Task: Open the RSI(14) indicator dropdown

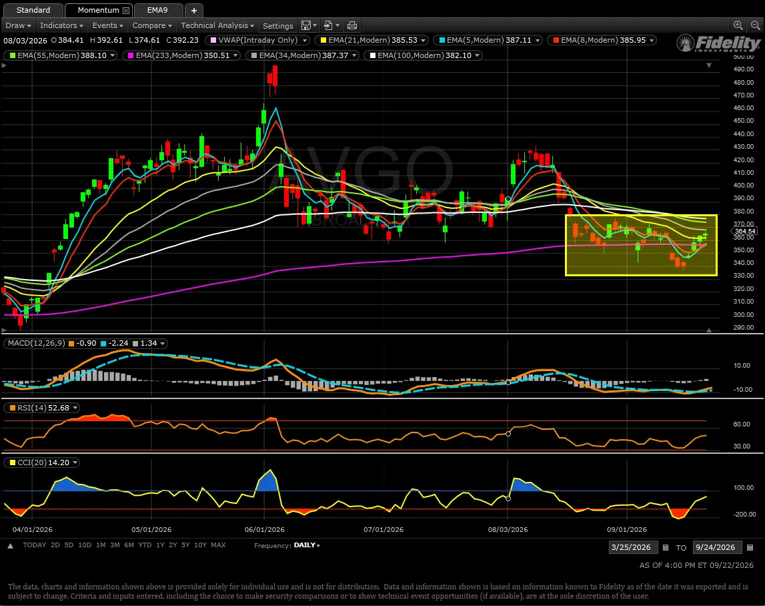Action: click(75, 408)
